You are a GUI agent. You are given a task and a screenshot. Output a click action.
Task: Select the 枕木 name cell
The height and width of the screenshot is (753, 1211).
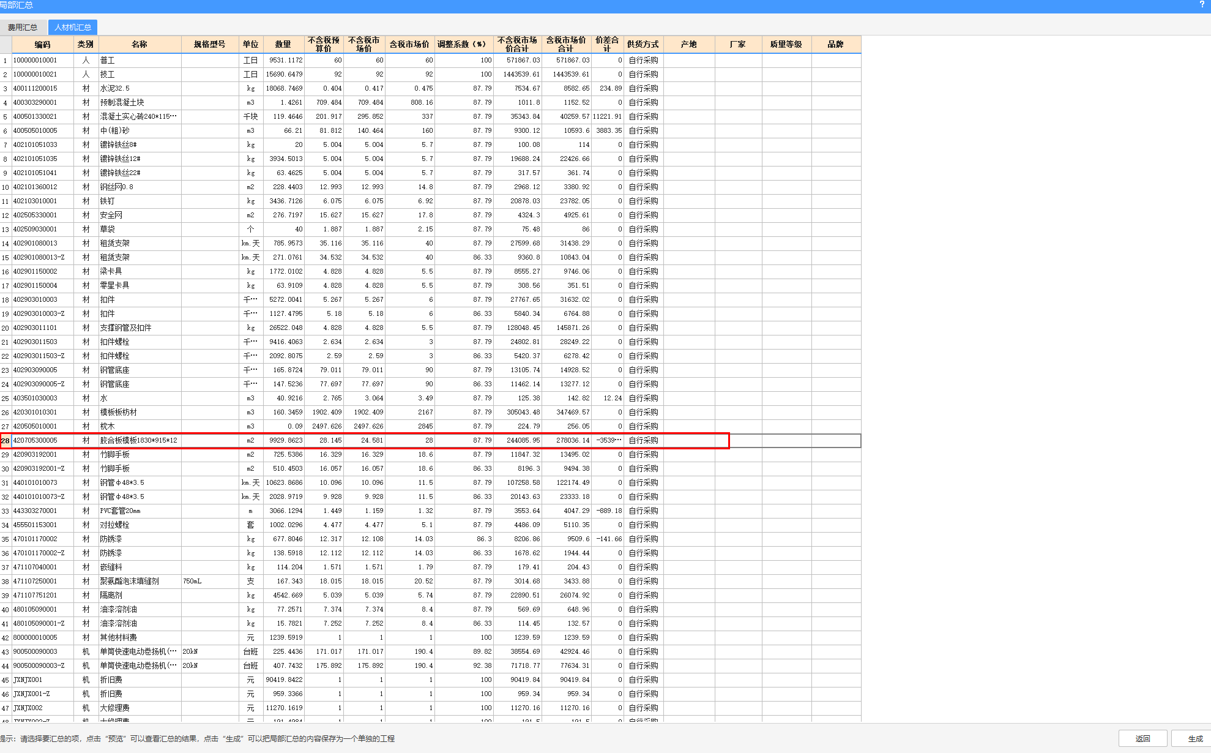point(140,427)
